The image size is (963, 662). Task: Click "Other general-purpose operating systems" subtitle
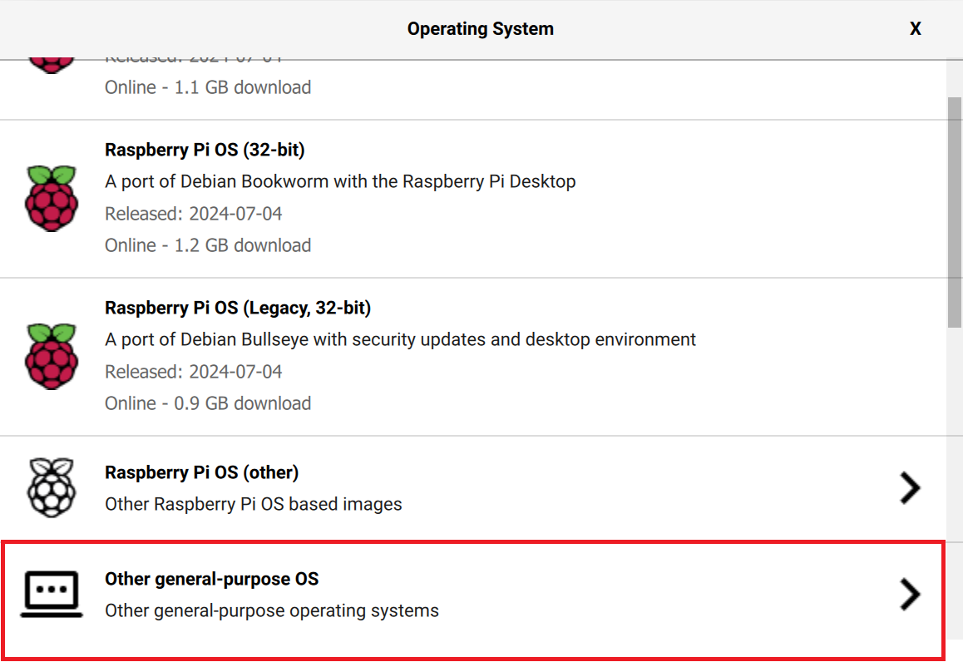point(271,610)
